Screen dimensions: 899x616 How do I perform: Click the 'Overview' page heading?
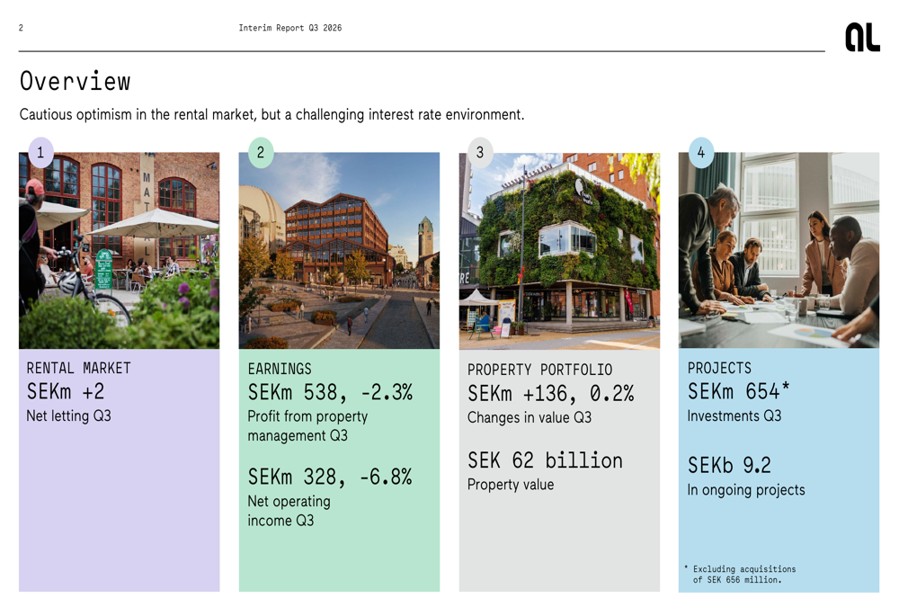(x=76, y=81)
